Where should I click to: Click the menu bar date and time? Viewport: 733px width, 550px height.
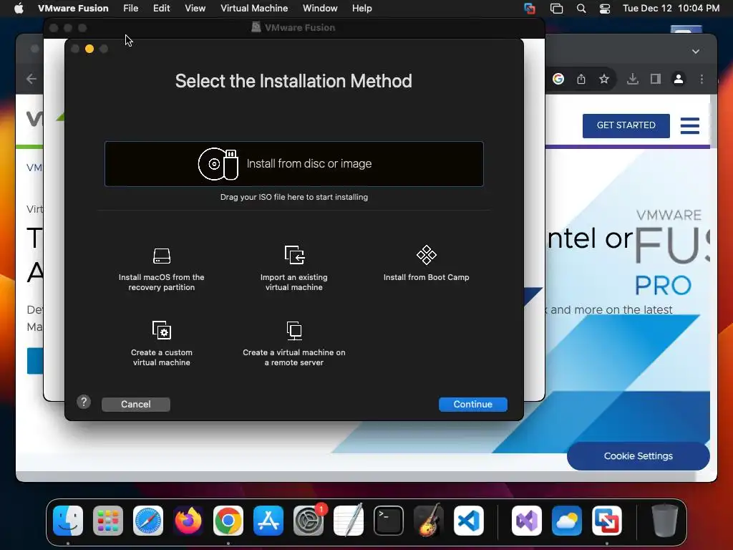(x=671, y=9)
